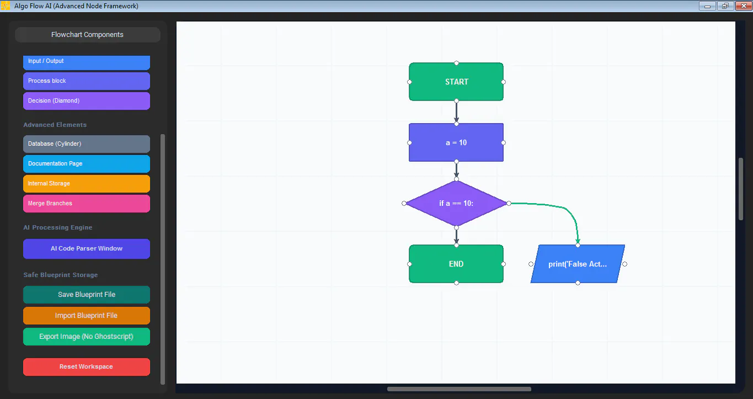
Task: Add a Merge Branches element
Action: (87, 204)
